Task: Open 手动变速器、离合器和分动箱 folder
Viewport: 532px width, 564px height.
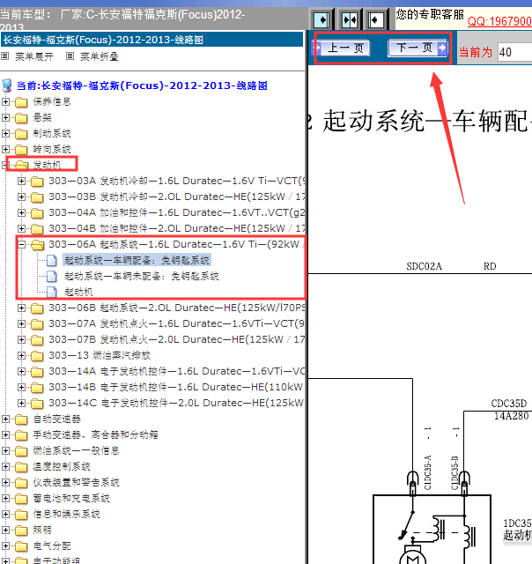Action: coord(96,434)
